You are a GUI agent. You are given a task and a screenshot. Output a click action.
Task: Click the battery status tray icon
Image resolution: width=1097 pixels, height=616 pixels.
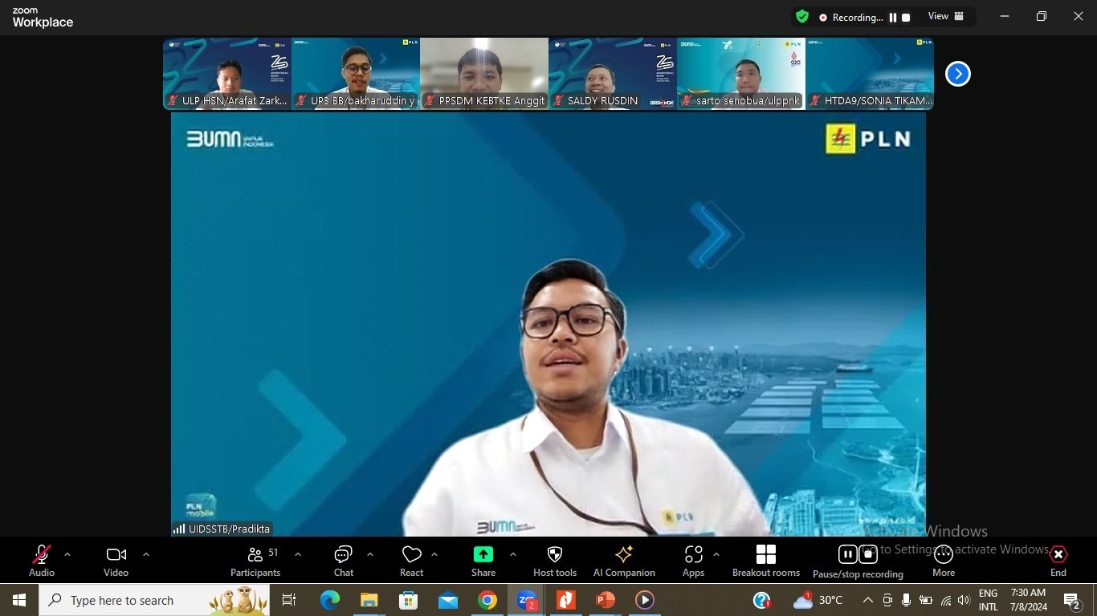pos(925,600)
